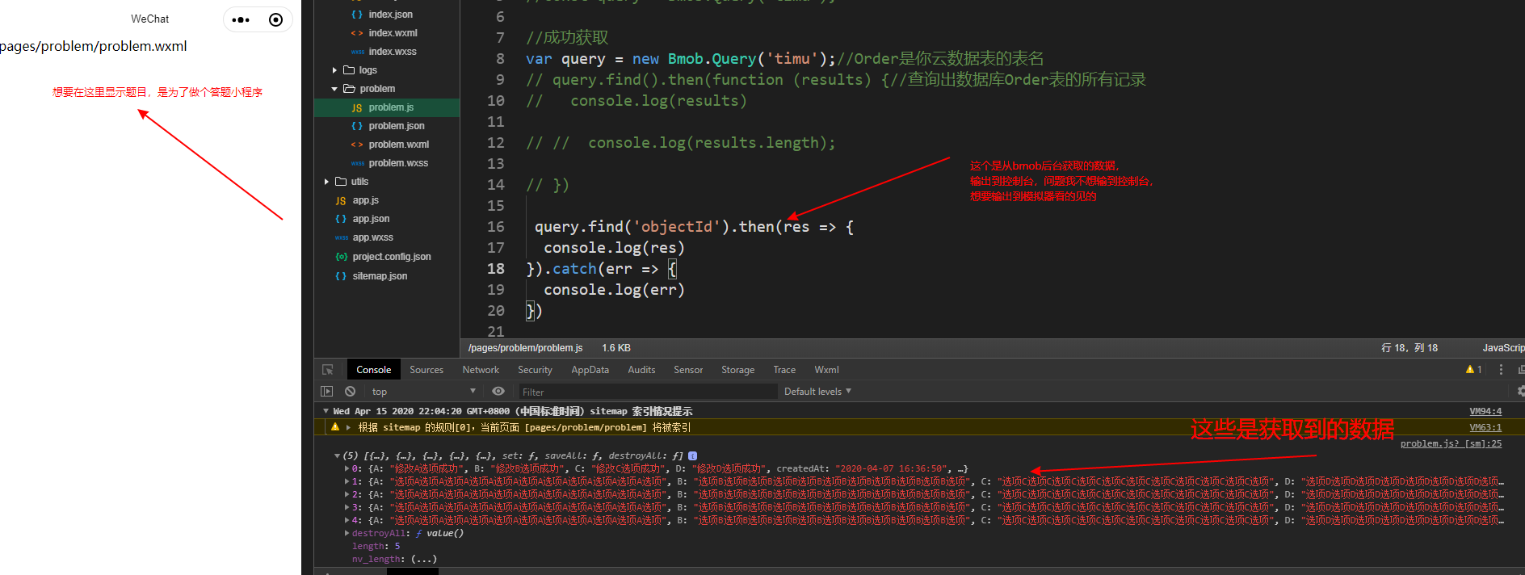Expand array item 0 in console
1525x575 pixels.
347,468
